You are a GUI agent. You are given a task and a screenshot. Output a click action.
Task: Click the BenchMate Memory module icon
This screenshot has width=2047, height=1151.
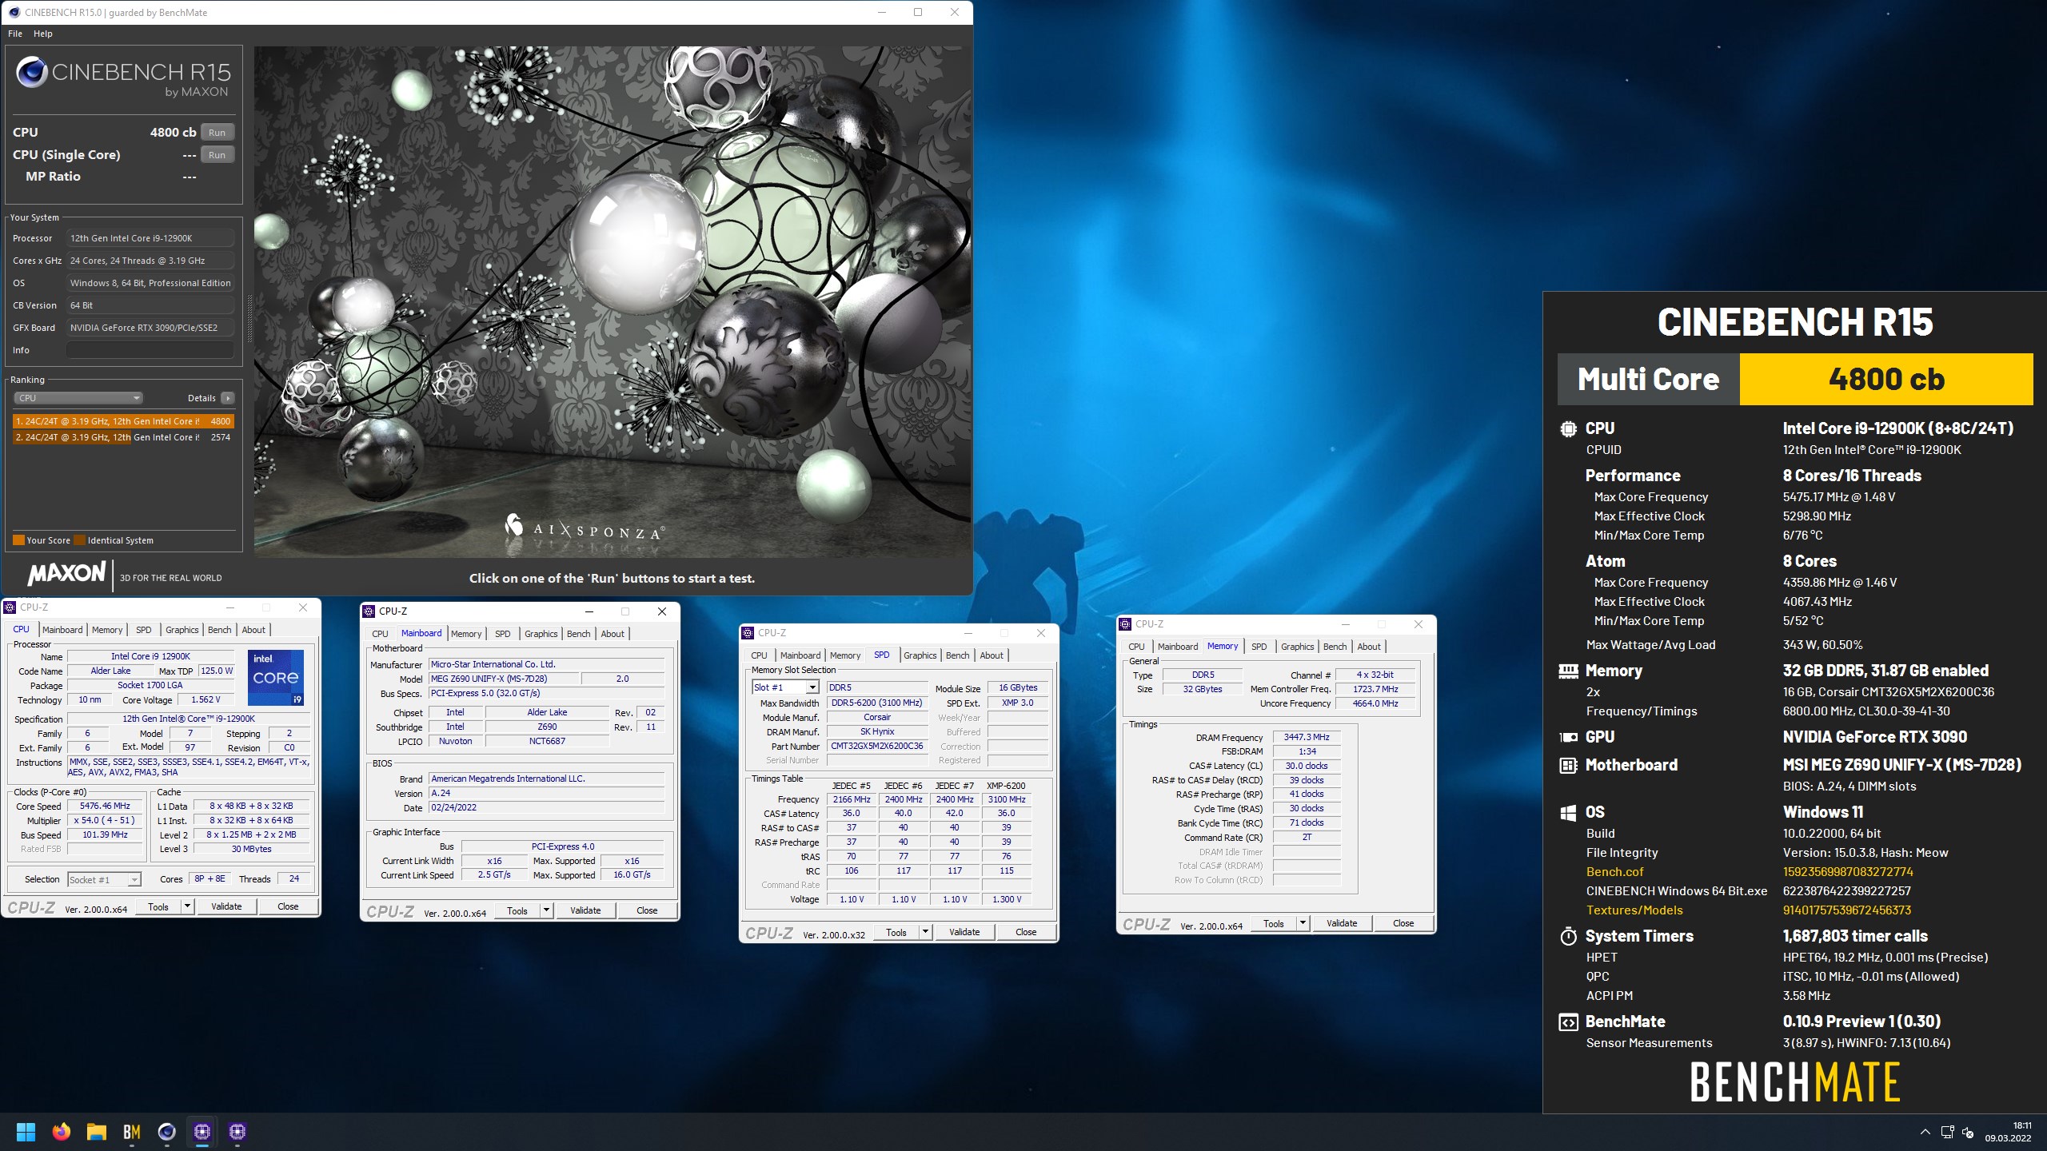coord(1568,671)
